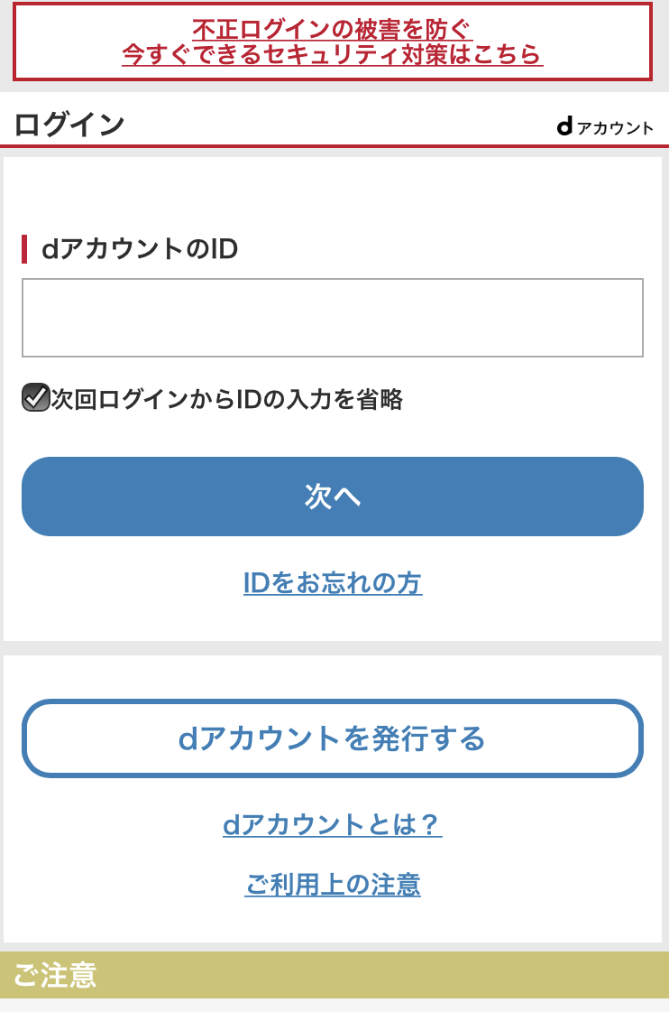Open the ご利用上の注意 link

pos(332,884)
